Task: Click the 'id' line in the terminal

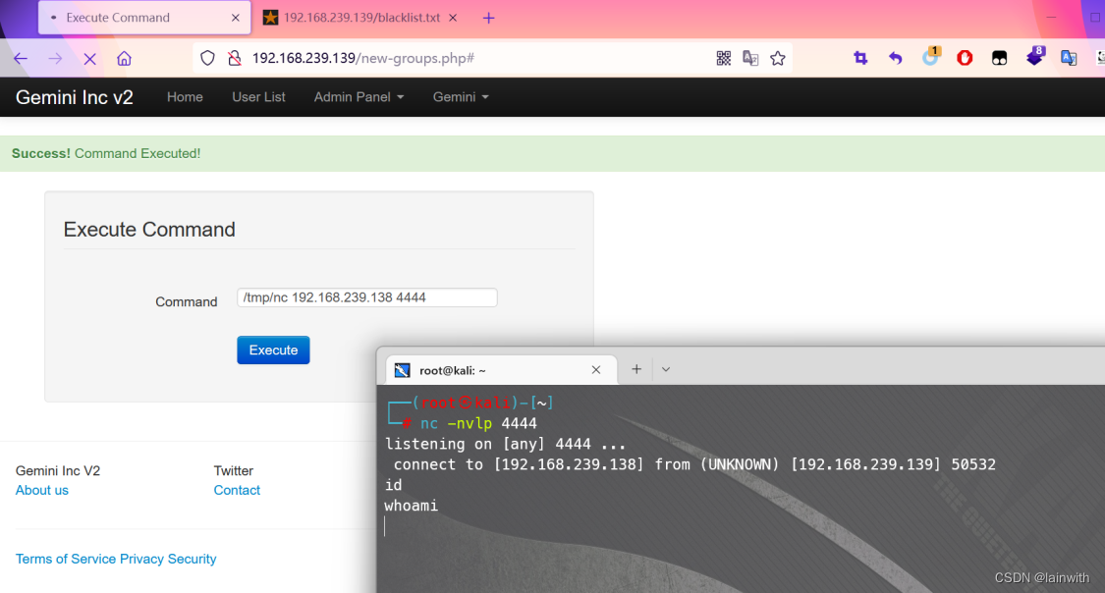Action: click(393, 485)
